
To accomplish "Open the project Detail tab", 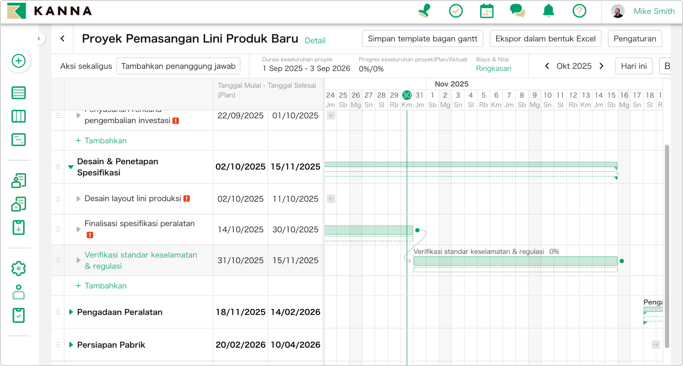I will click(x=315, y=40).
